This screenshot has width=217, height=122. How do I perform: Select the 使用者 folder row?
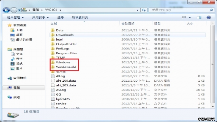click(127, 72)
